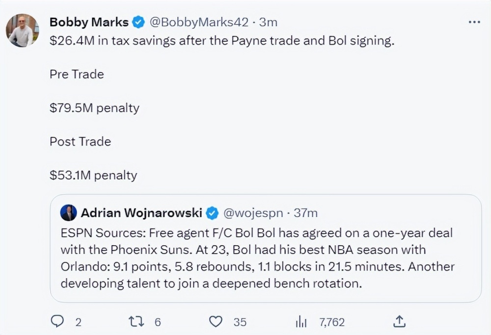
Task: Open Adrian Wojnarowski display name
Action: pos(142,213)
